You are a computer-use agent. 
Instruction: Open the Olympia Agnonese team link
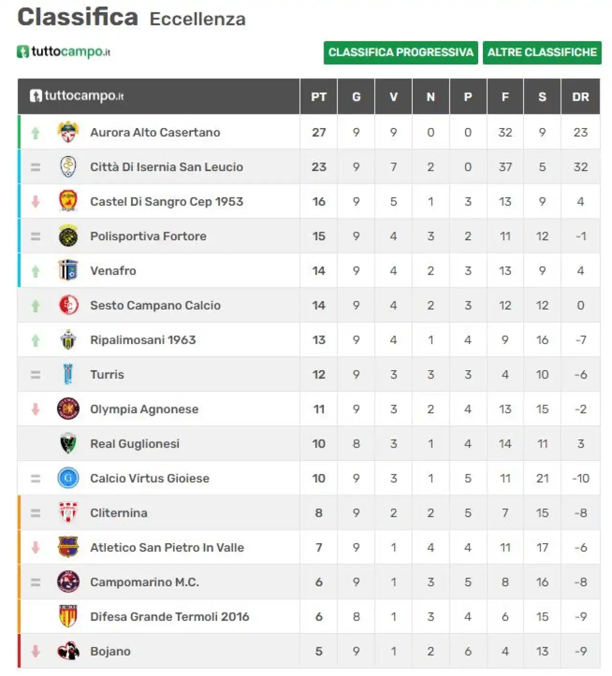(x=144, y=409)
